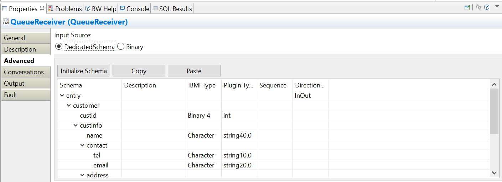Collapse the custinfo tree node
The width and height of the screenshot is (502, 182).
pos(76,125)
